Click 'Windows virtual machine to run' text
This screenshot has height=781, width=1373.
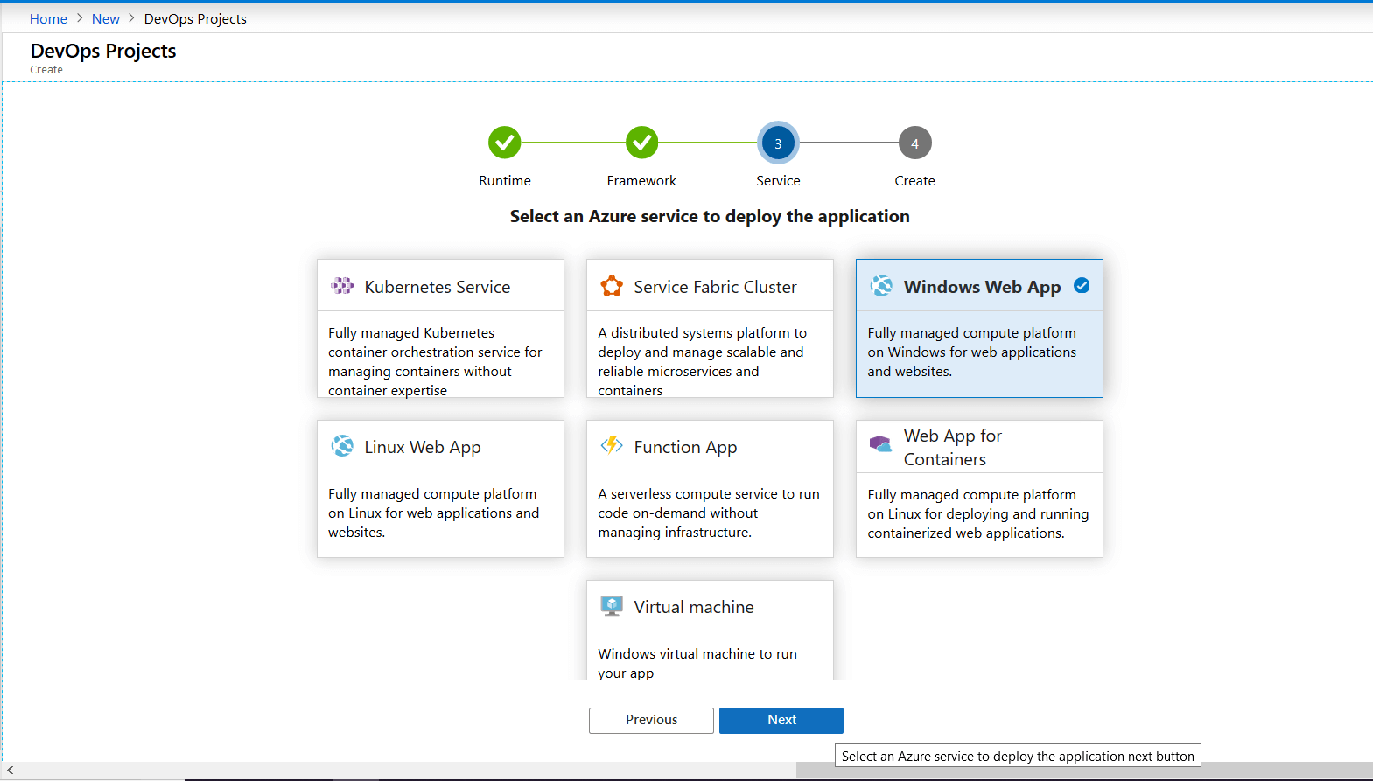point(697,654)
